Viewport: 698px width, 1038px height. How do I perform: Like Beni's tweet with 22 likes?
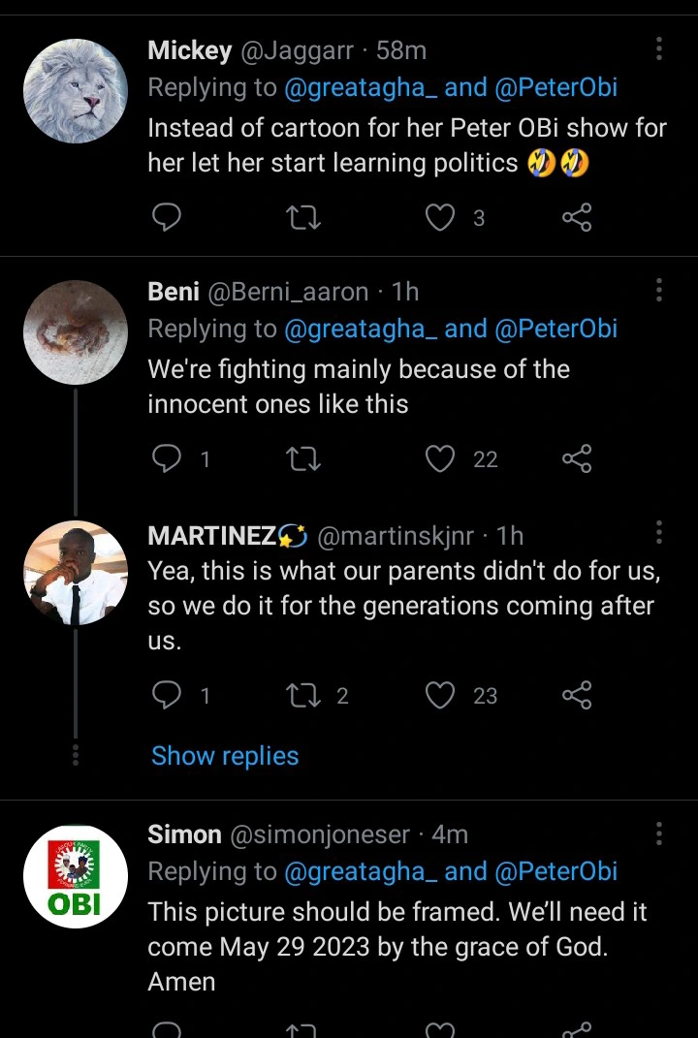441,458
